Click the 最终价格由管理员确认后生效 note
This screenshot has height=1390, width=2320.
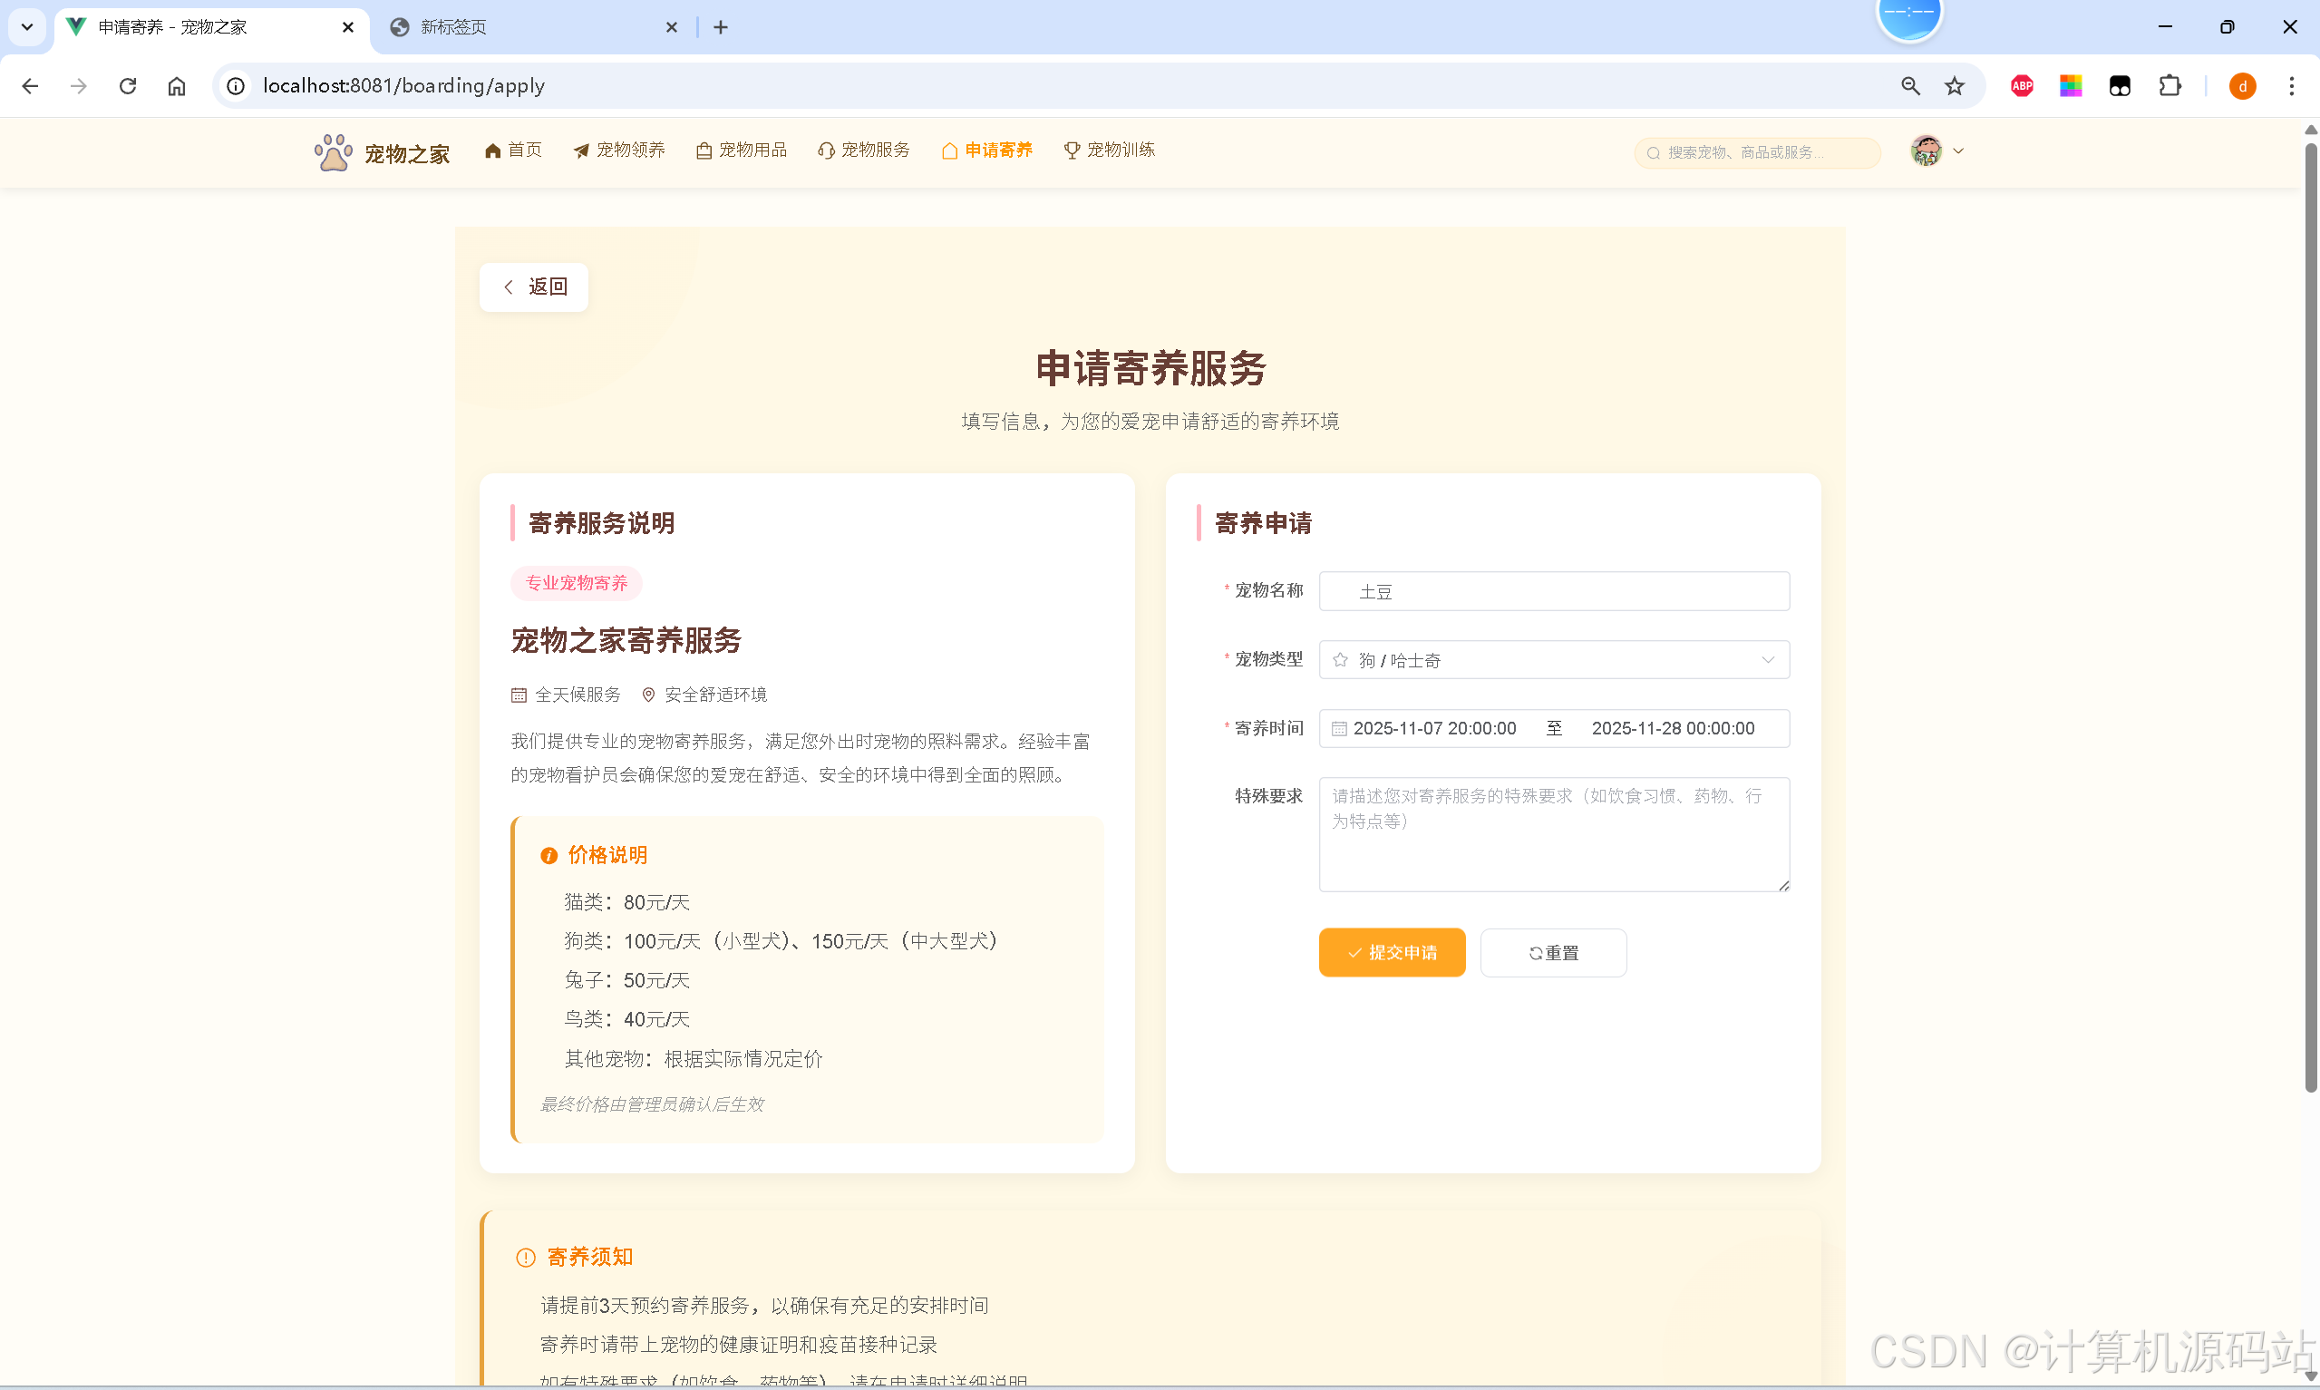coord(652,1104)
